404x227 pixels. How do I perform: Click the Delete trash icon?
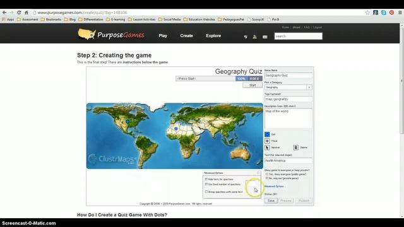[x=296, y=148]
